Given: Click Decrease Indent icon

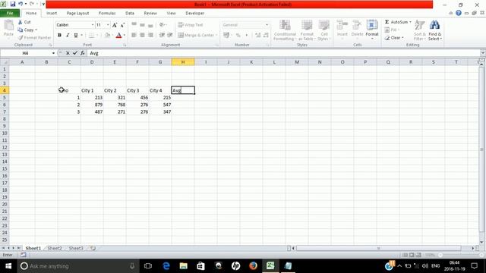Looking at the screenshot, I should pyautogui.click(x=162, y=36).
